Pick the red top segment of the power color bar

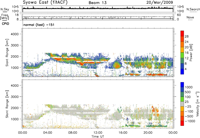pyautogui.click(x=182, y=33)
